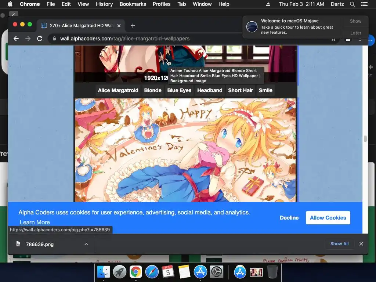376x282 pixels.
Task: Decline Alpha Coders cookies
Action: (289, 218)
